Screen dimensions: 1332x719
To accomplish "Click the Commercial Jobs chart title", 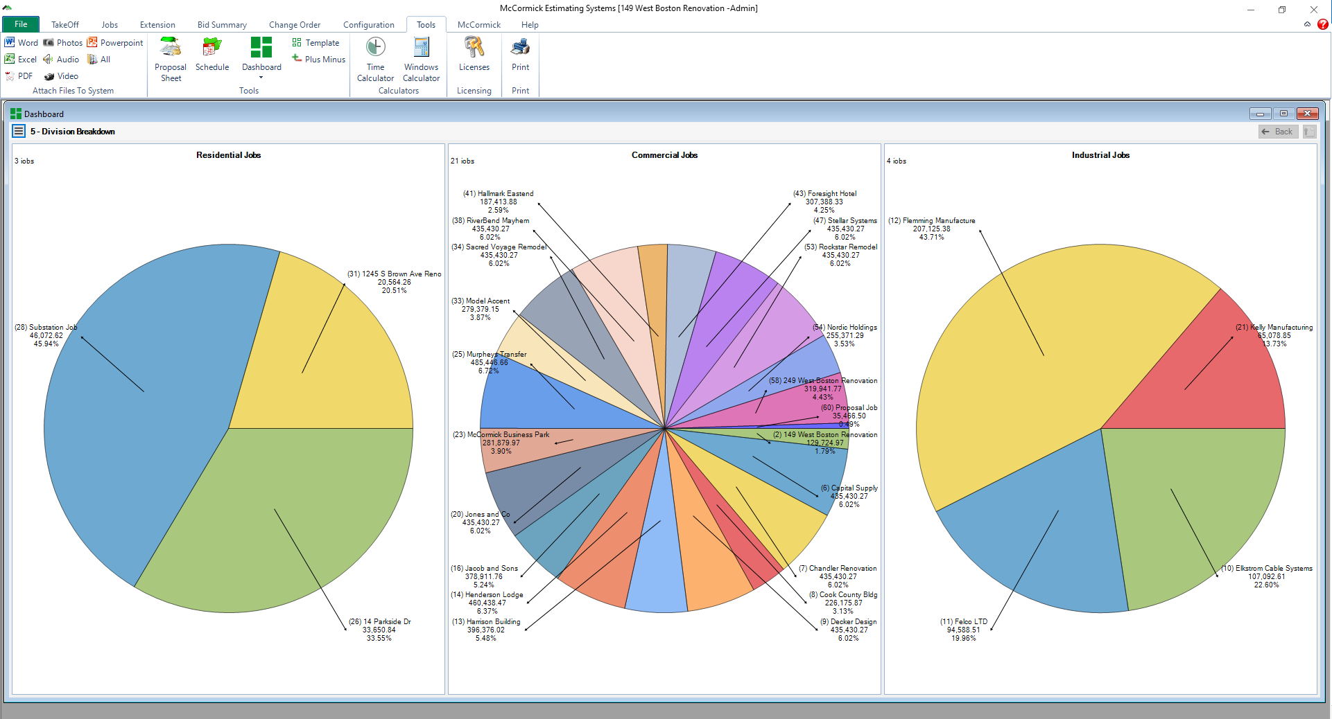I will [664, 155].
